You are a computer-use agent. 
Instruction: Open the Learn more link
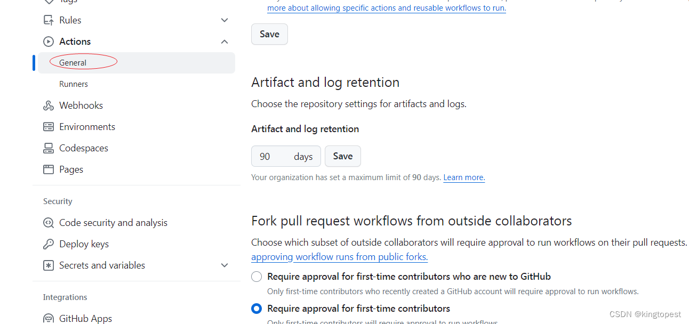coord(464,177)
